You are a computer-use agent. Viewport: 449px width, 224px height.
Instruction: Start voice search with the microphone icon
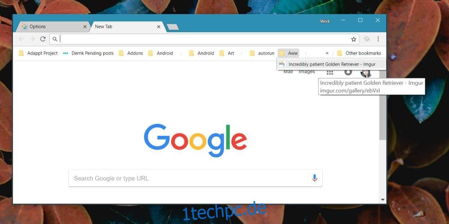315,178
